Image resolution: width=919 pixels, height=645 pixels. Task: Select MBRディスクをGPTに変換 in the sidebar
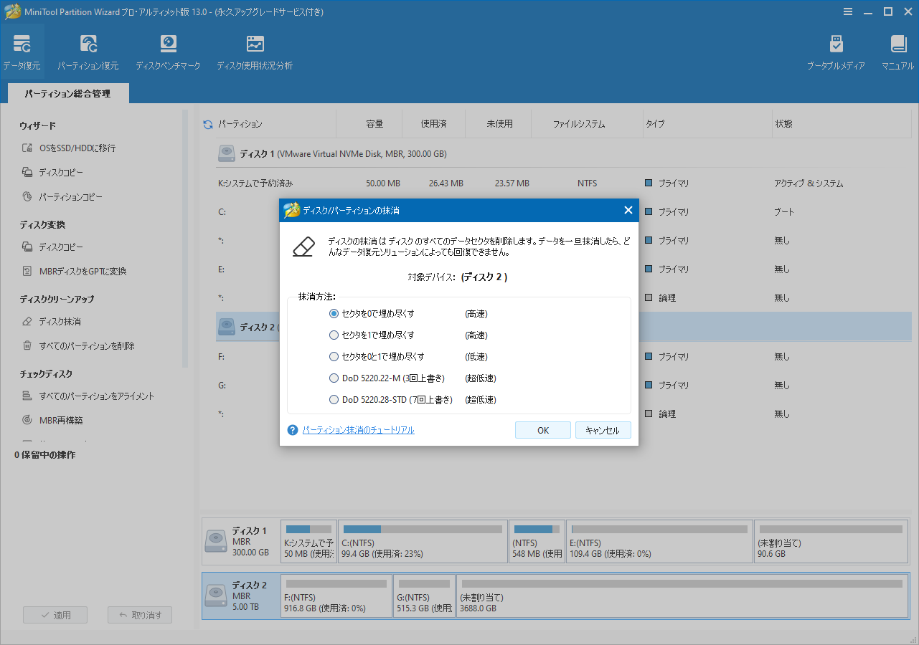pyautogui.click(x=85, y=271)
